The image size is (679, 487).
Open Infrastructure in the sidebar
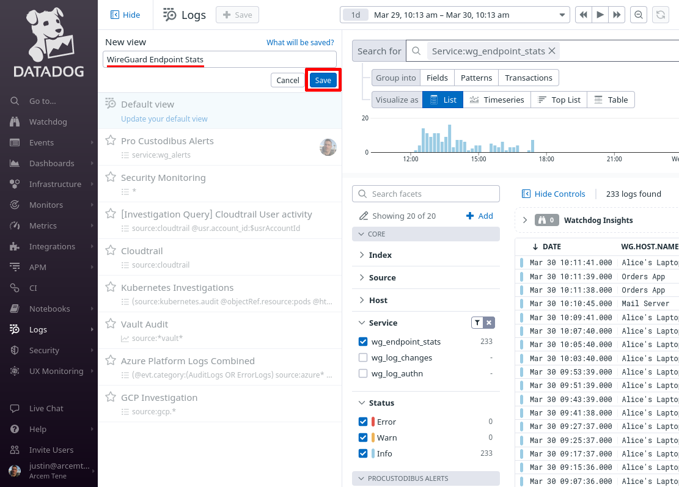tap(55, 184)
